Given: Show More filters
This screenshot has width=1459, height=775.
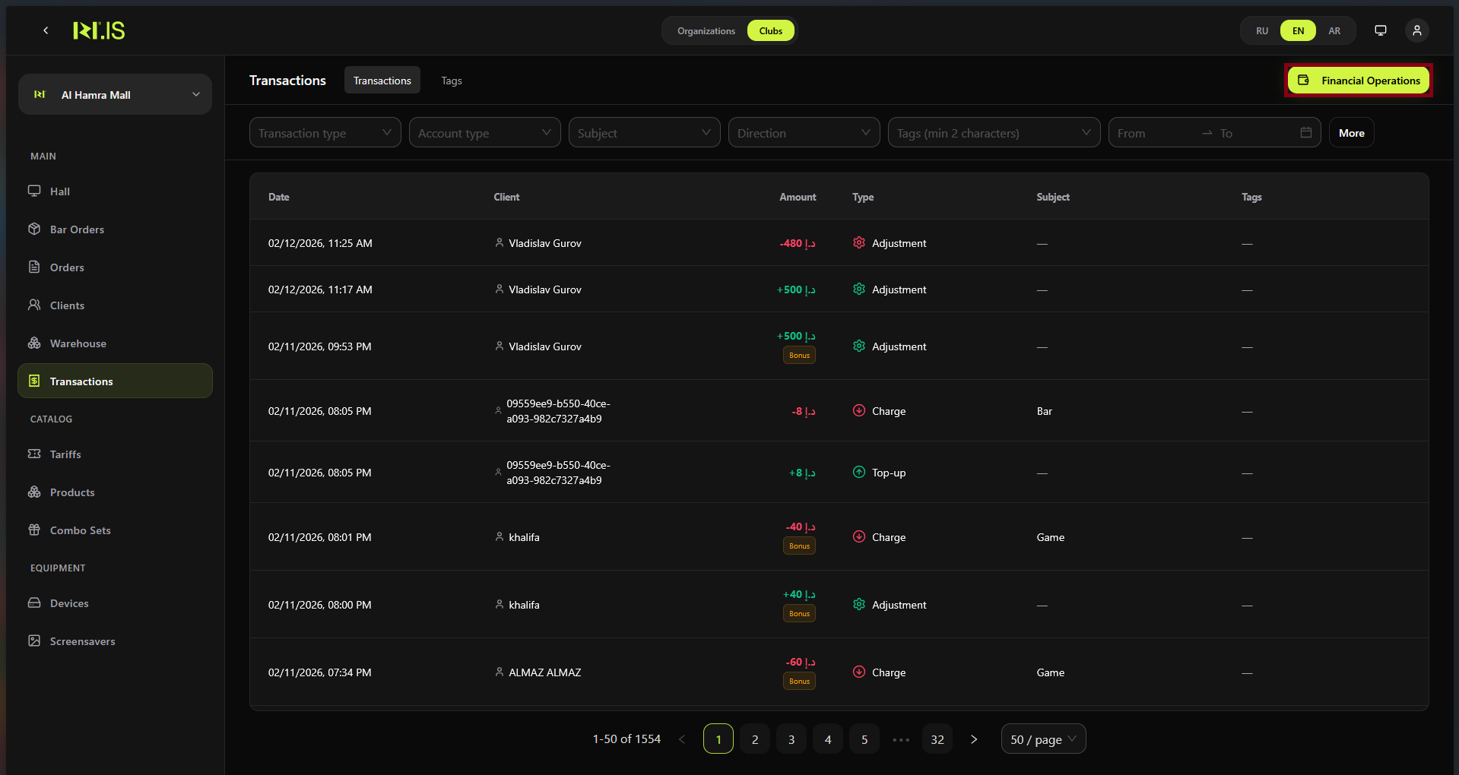Looking at the screenshot, I should 1350,133.
